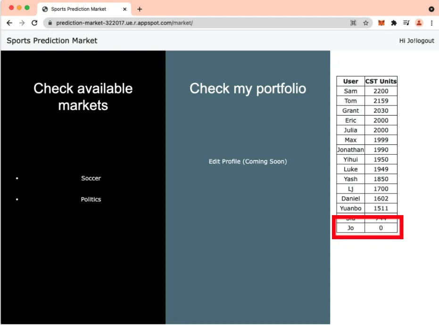The width and height of the screenshot is (439, 326).
Task: Open Check available markets heading
Action: 83,97
